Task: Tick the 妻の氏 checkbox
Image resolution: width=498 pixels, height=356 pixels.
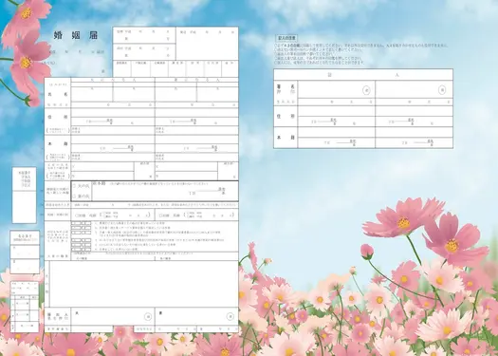Action: pyautogui.click(x=74, y=197)
